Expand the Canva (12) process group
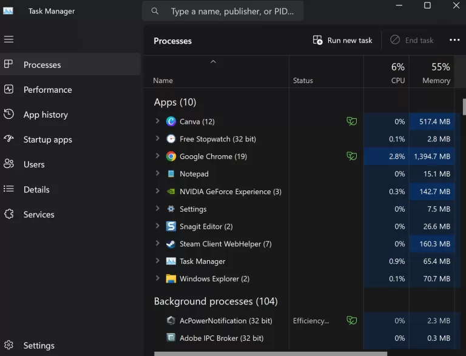Viewport: 466px width, 356px height. [158, 121]
